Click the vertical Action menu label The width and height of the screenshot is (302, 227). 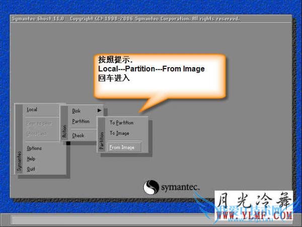pyautogui.click(x=64, y=131)
